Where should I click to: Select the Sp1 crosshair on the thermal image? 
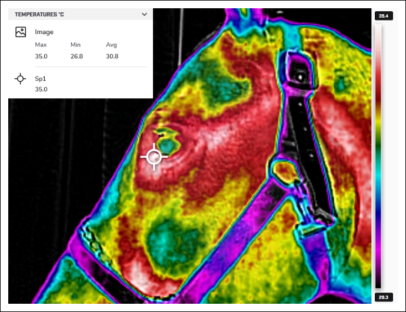pos(154,157)
